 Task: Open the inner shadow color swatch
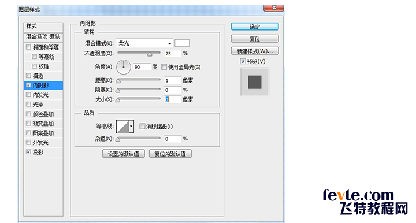182,43
